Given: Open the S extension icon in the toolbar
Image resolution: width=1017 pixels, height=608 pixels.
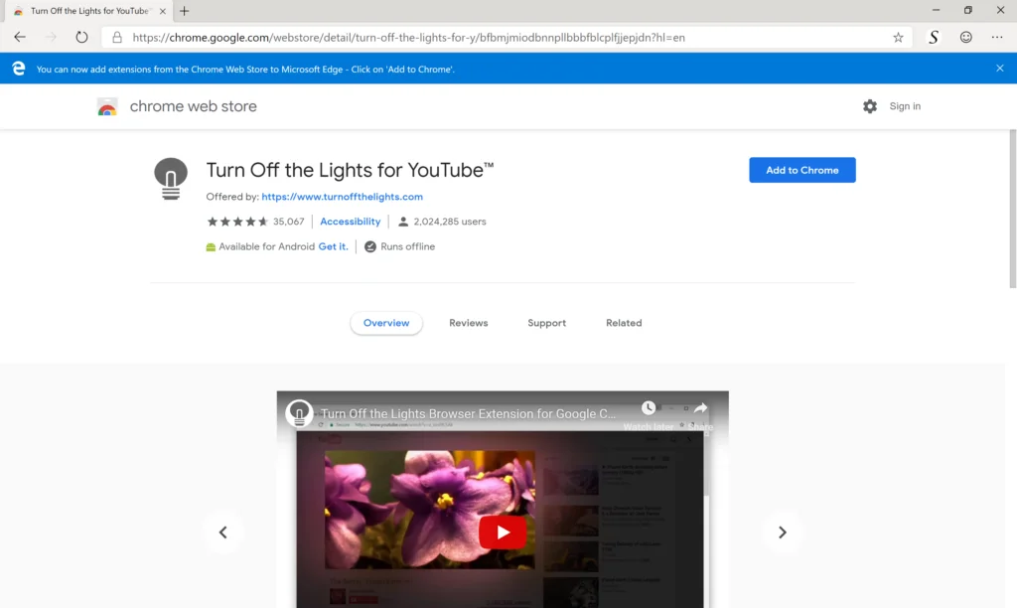Looking at the screenshot, I should (x=934, y=37).
